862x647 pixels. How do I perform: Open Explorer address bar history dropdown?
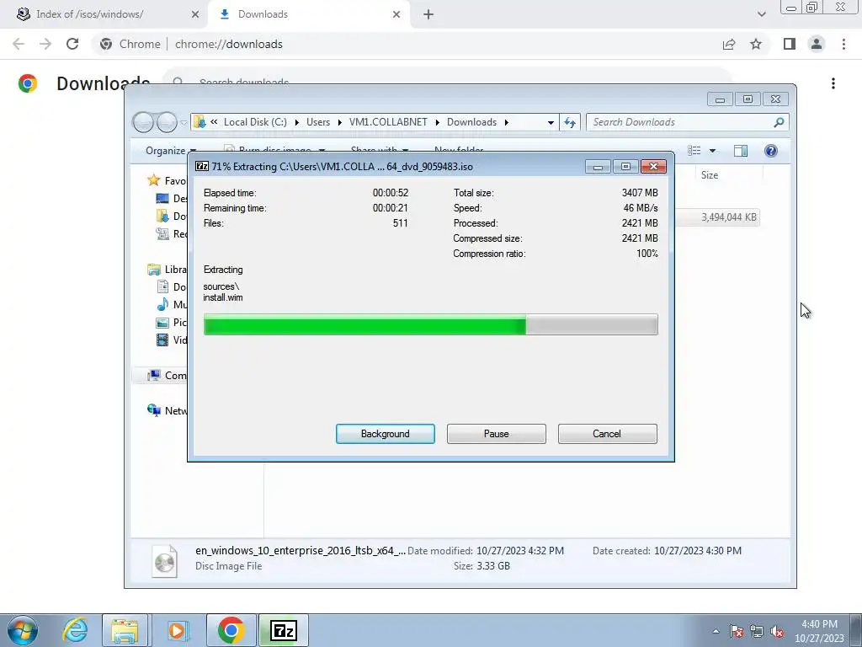click(x=551, y=122)
